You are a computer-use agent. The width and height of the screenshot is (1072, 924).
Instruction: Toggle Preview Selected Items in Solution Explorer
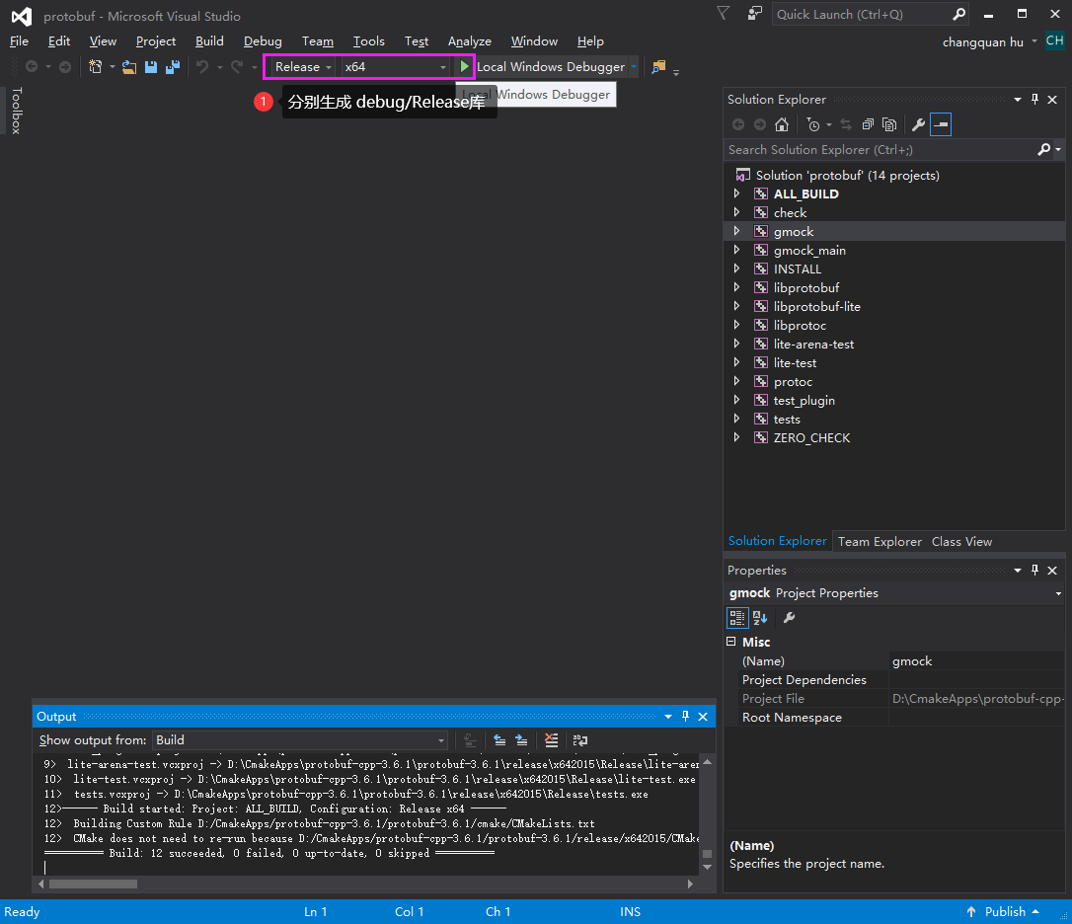[941, 124]
